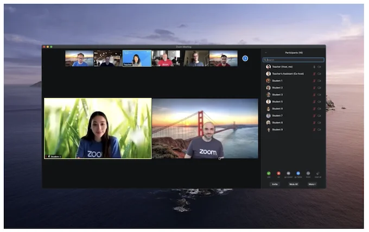This screenshot has height=232, width=369.
Task: Click the 'Zoom Meeting' window title
Action: [183, 47]
